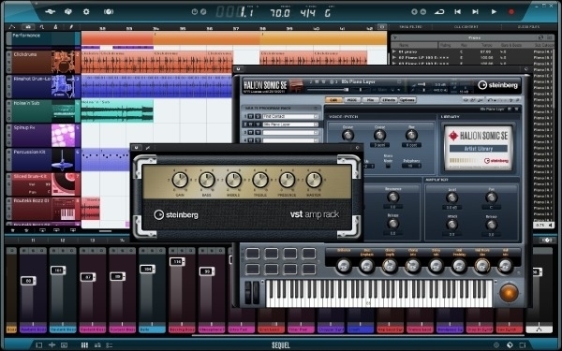Click the Steinberg logo in HALion header
Viewport: 562px width, 351px height.
point(498,85)
